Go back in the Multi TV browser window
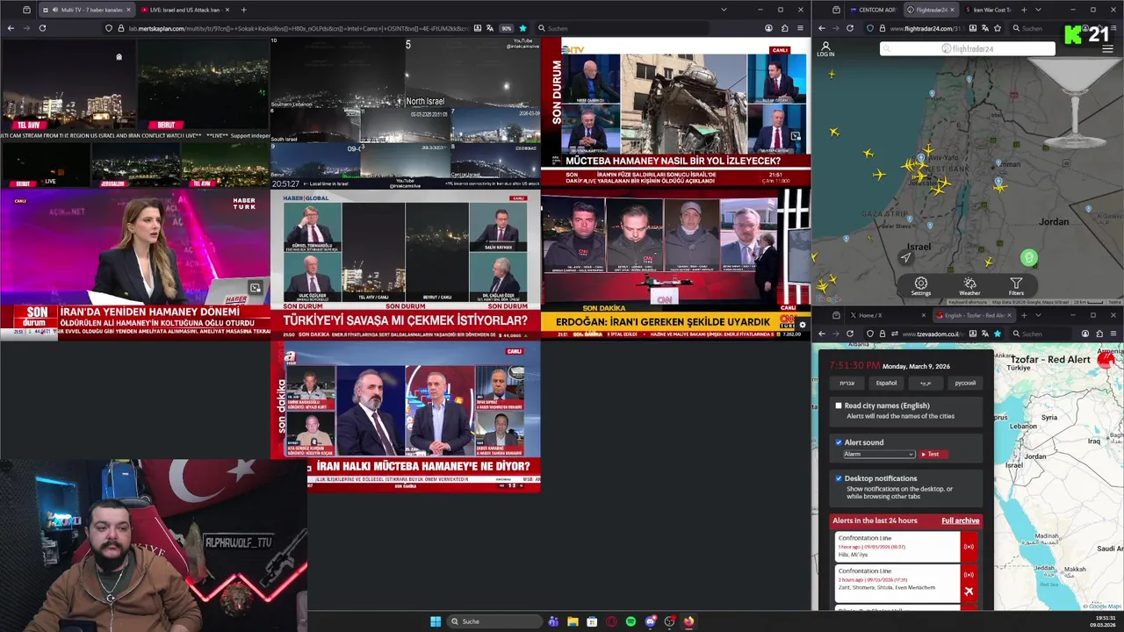 click(11, 28)
